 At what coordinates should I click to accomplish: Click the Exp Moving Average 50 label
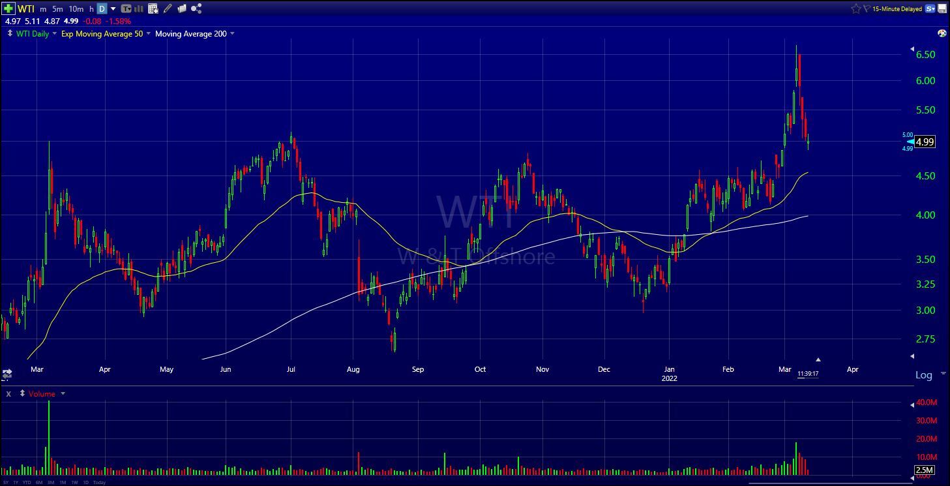pos(102,33)
